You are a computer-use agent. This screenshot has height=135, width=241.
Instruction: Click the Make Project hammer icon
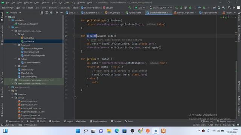(130, 7)
